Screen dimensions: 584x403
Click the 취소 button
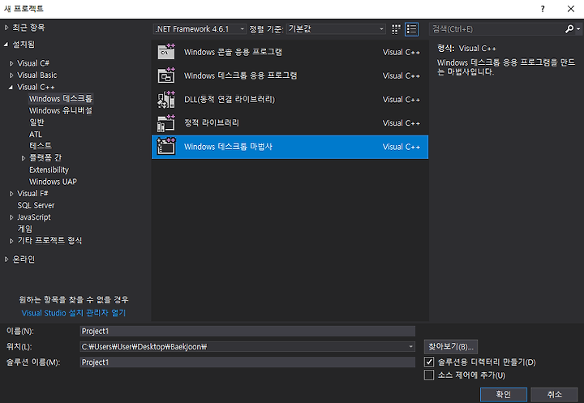[554, 394]
